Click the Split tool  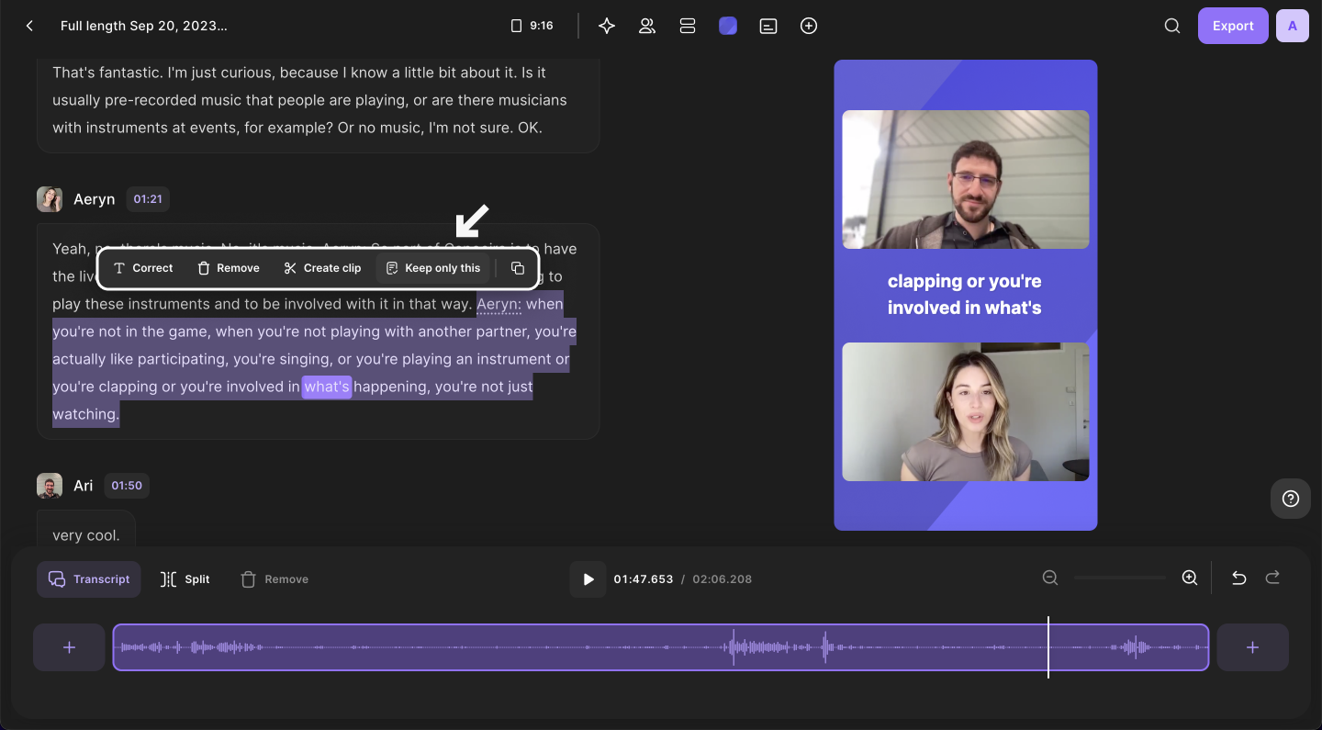click(x=185, y=579)
